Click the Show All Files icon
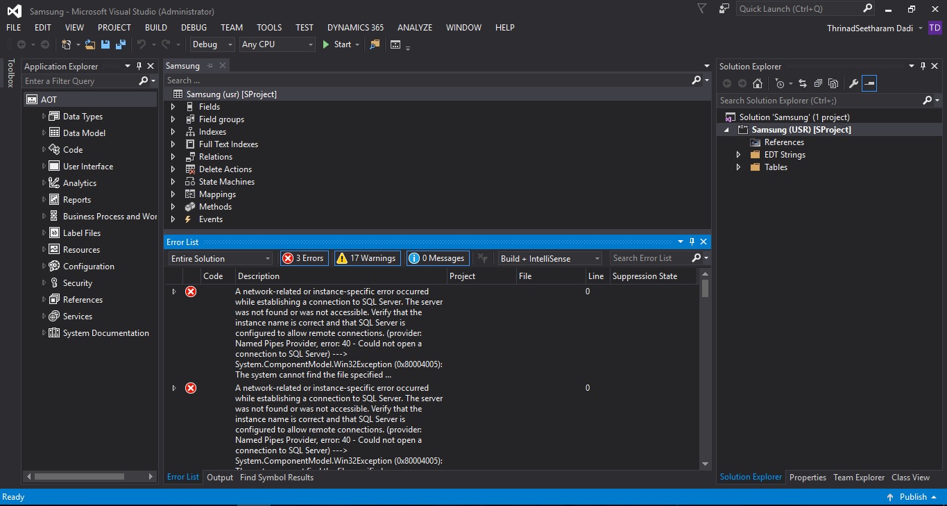 [x=833, y=83]
